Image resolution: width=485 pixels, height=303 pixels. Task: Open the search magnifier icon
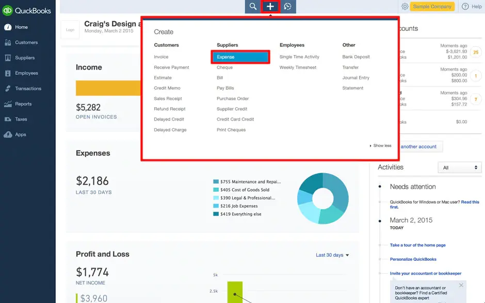pyautogui.click(x=253, y=7)
